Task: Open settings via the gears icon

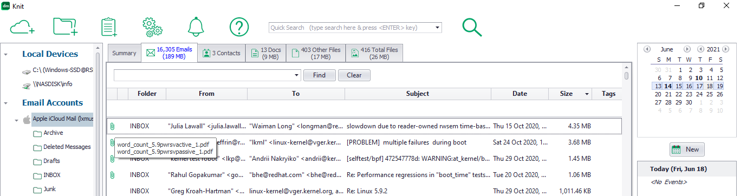Action: tap(152, 27)
